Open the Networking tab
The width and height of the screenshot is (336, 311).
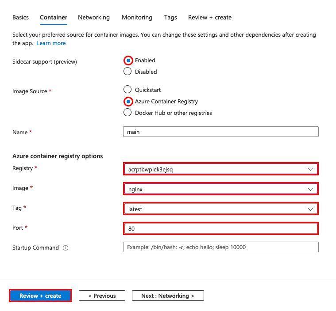point(94,18)
